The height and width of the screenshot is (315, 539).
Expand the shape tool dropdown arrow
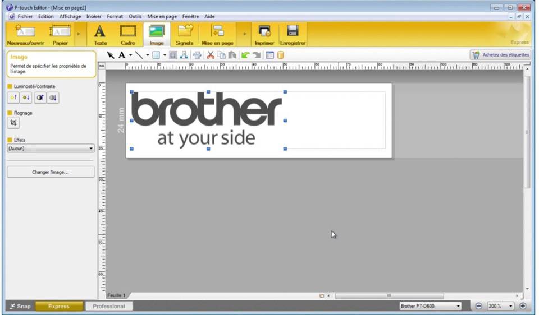click(x=165, y=55)
